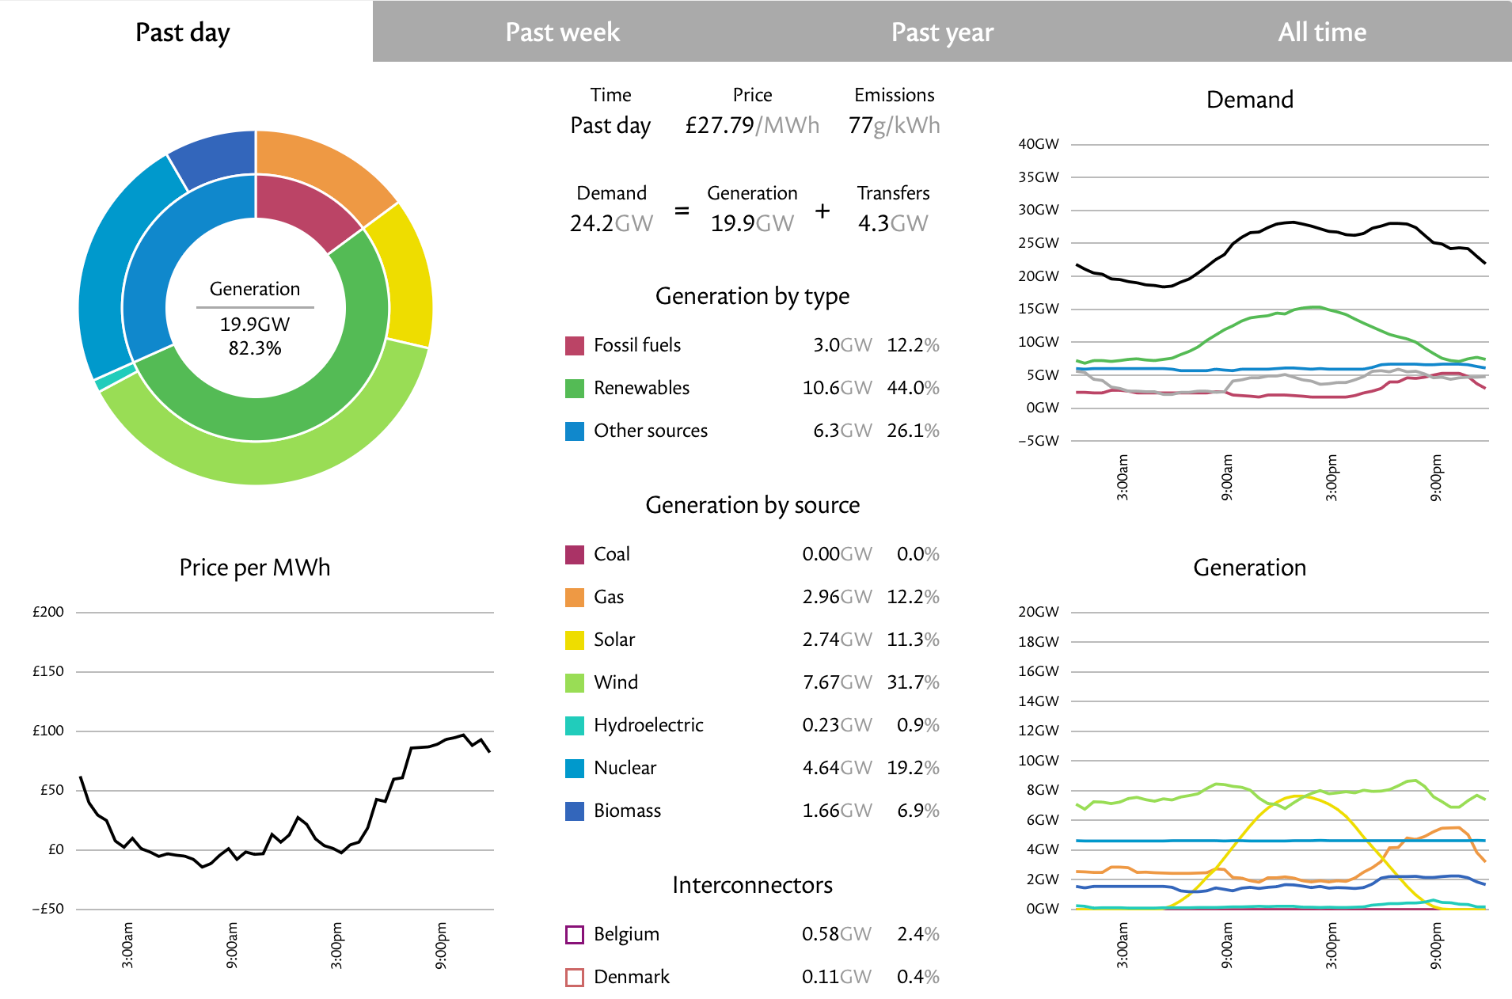Click the Demand value 24.2GW
The height and width of the screenshot is (999, 1512).
611,224
